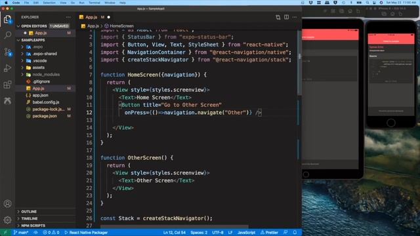Open the Edit menu
Screen dimensions: 420x236
point(36,3)
